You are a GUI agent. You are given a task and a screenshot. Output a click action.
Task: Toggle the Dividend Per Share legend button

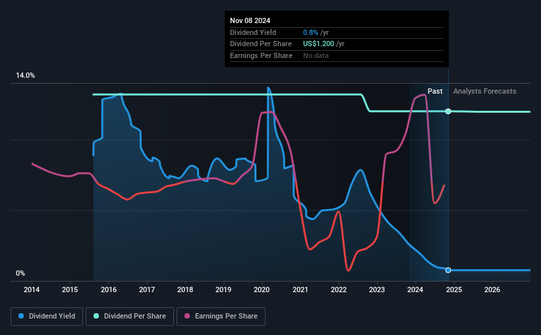coord(130,317)
